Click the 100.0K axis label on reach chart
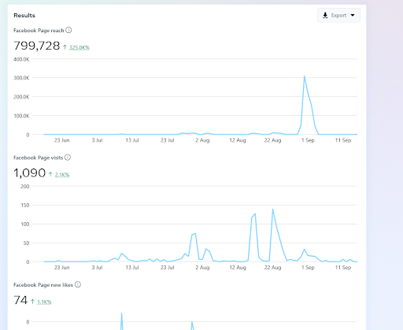 [21, 116]
